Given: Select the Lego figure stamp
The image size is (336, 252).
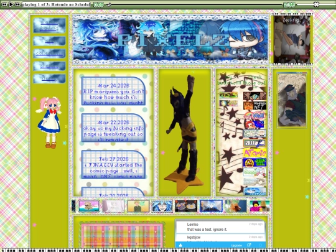Looking at the screenshot, I should [x=259, y=206].
